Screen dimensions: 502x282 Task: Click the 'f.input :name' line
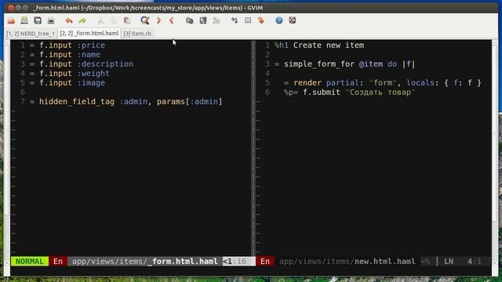(x=65, y=55)
